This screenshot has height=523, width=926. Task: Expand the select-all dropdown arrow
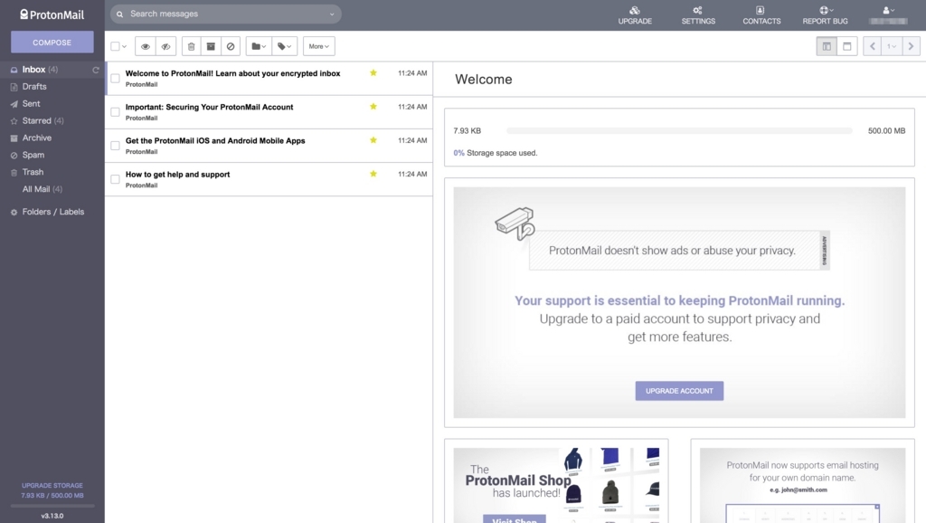click(124, 46)
